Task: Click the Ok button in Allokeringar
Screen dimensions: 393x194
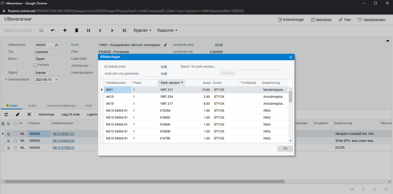Action: [285, 148]
